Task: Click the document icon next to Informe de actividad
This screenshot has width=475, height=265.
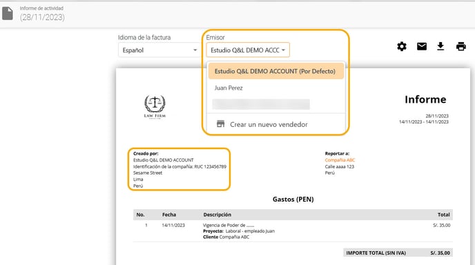Action: click(8, 14)
